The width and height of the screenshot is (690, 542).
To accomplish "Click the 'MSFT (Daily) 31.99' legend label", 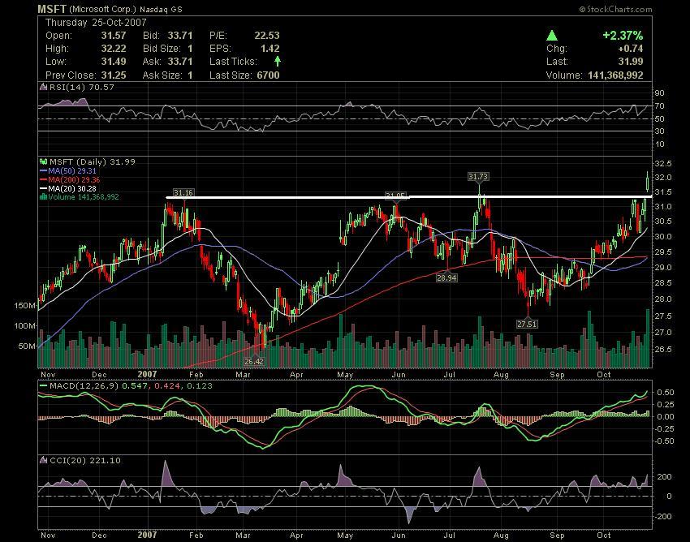I will (x=93, y=162).
